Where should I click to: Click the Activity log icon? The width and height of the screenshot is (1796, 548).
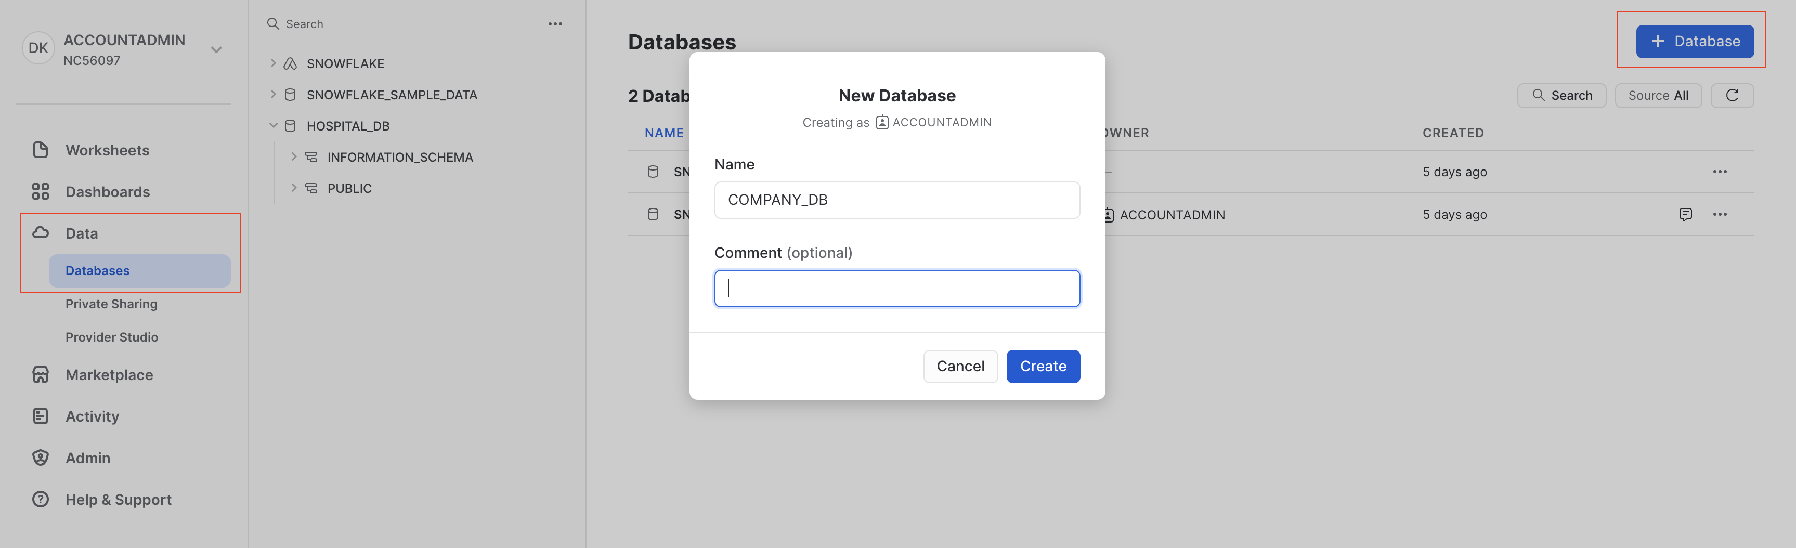coord(41,416)
